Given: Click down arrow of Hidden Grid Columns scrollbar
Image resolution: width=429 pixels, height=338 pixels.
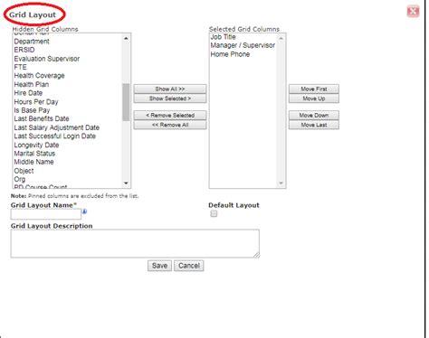Looking at the screenshot, I should [126, 183].
